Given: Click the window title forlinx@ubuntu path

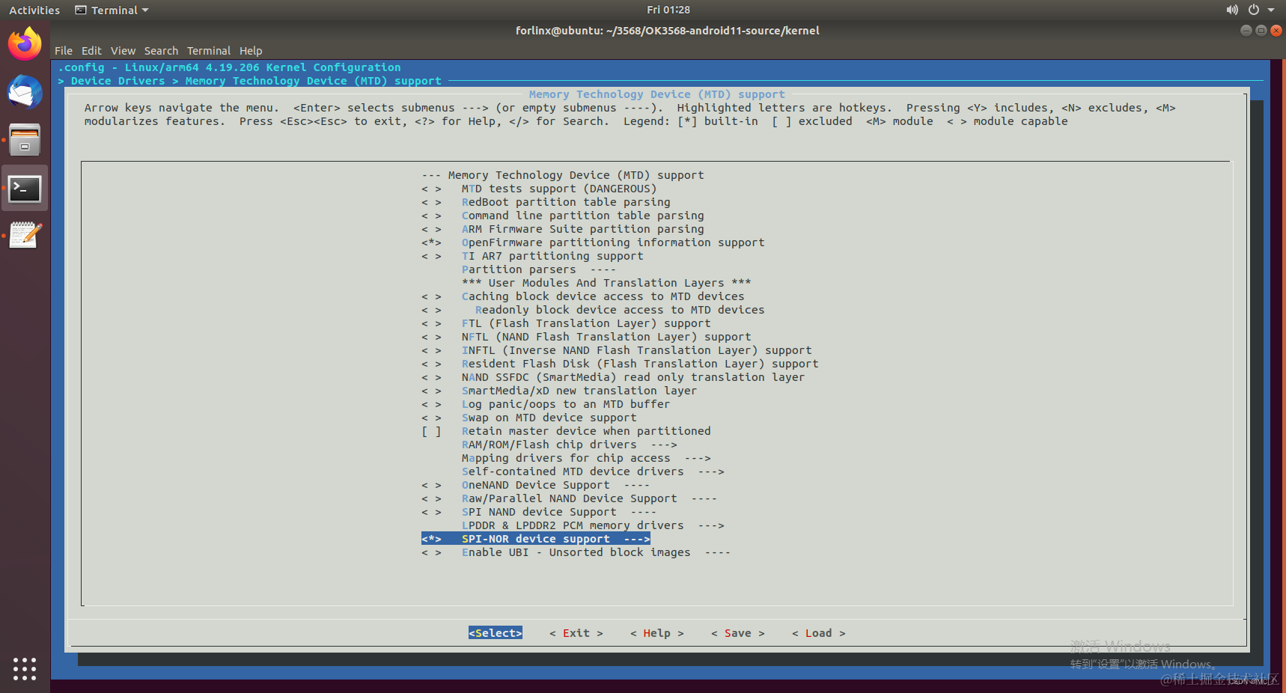Looking at the screenshot, I should coord(667,31).
